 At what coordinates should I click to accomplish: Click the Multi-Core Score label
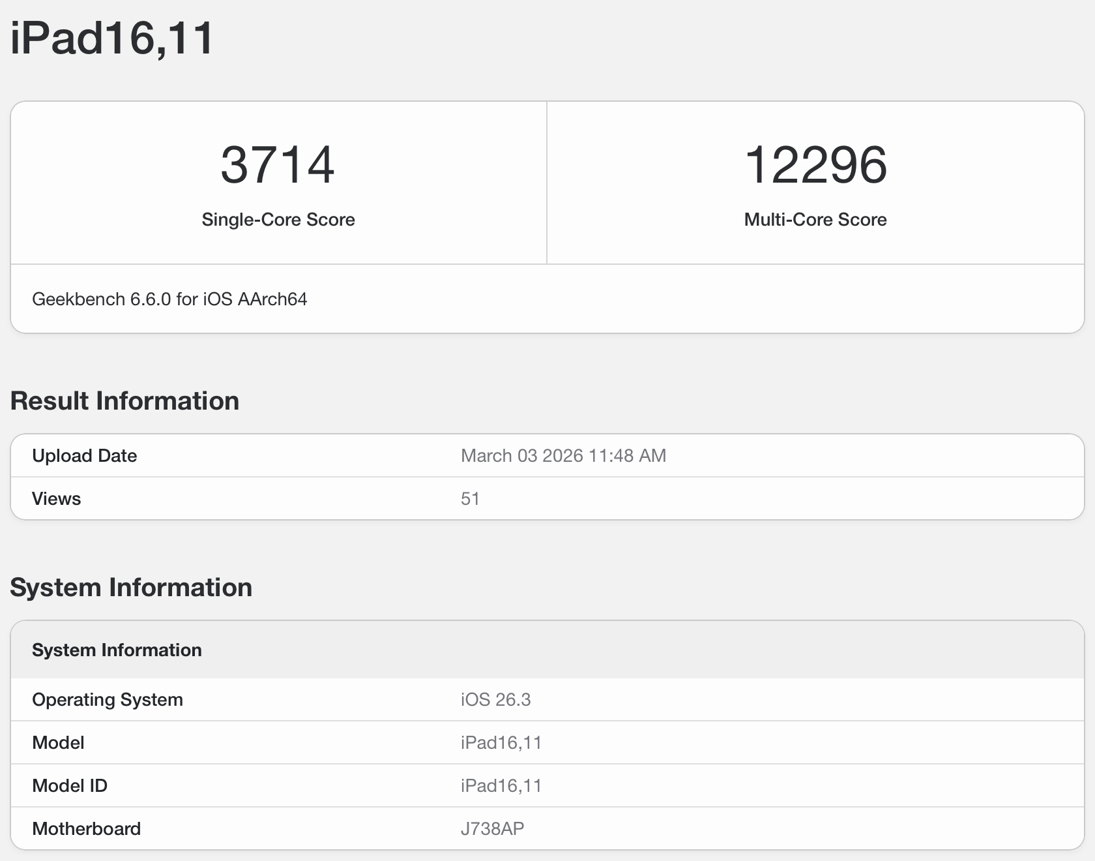(x=815, y=220)
